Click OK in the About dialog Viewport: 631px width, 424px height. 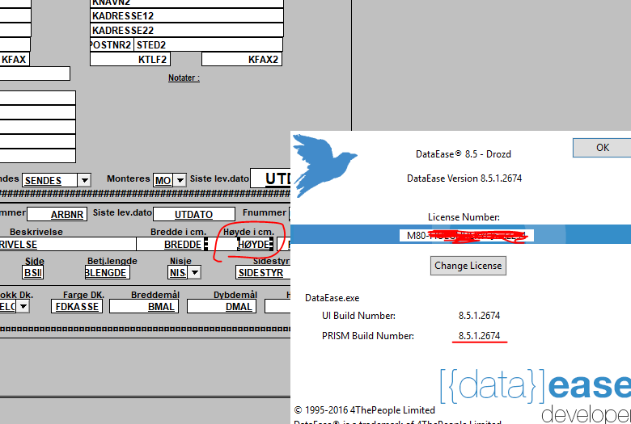point(602,148)
